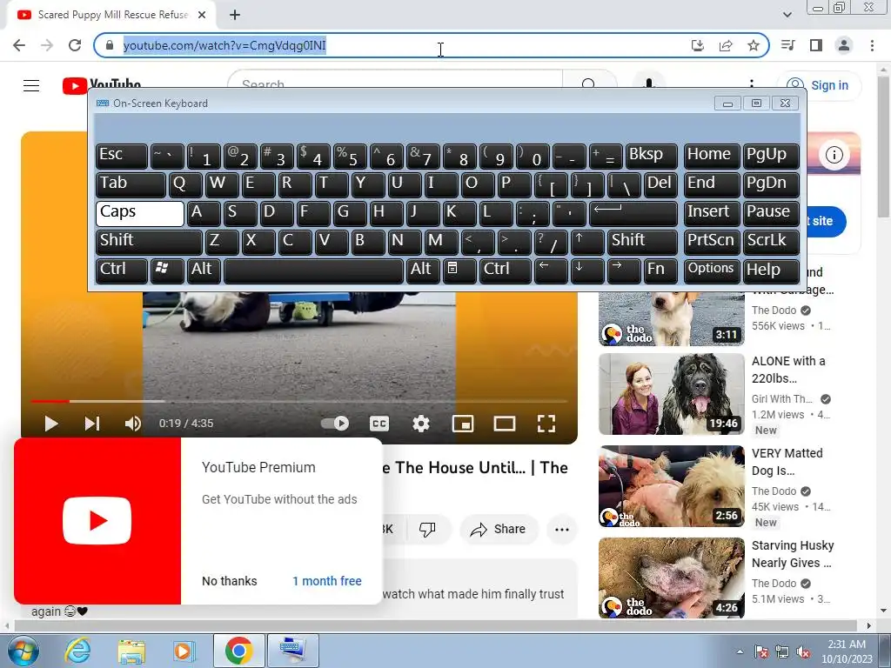The width and height of the screenshot is (891, 668).
Task: Open Chrome side panel icon
Action: [816, 45]
